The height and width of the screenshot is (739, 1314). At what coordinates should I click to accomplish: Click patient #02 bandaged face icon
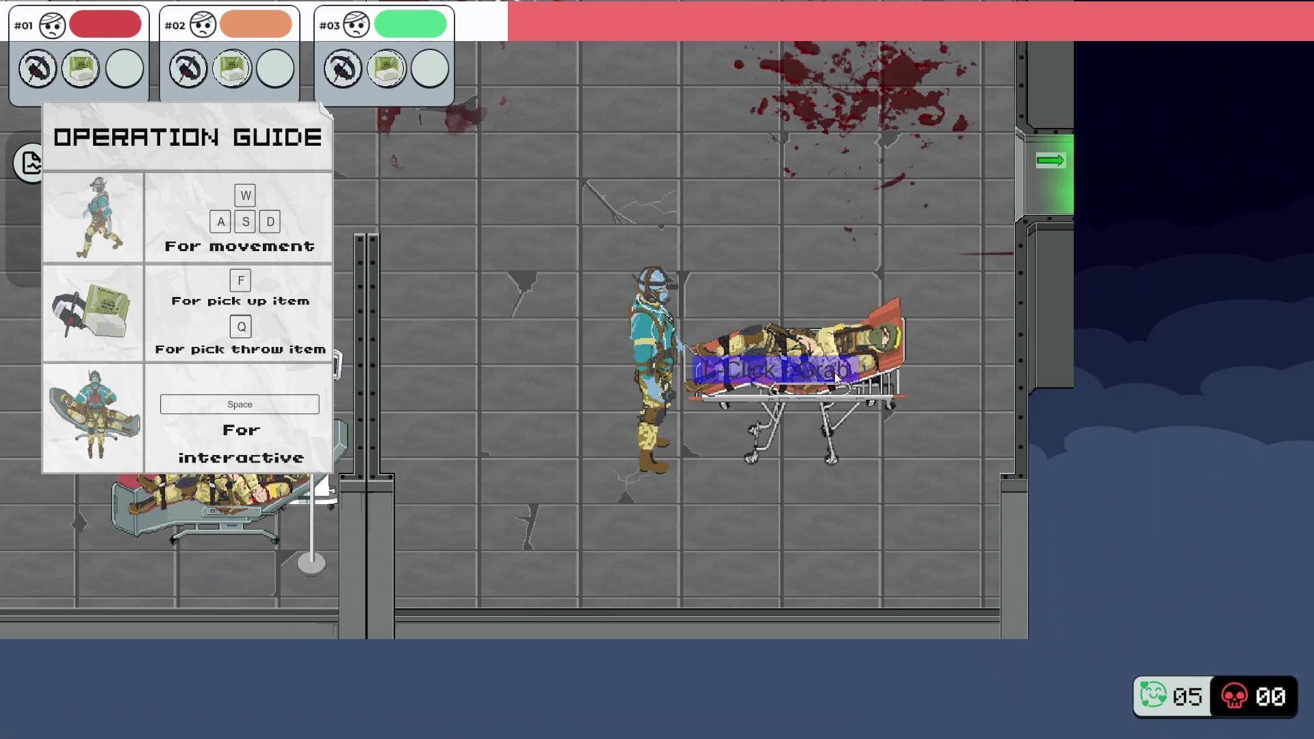[x=203, y=25]
